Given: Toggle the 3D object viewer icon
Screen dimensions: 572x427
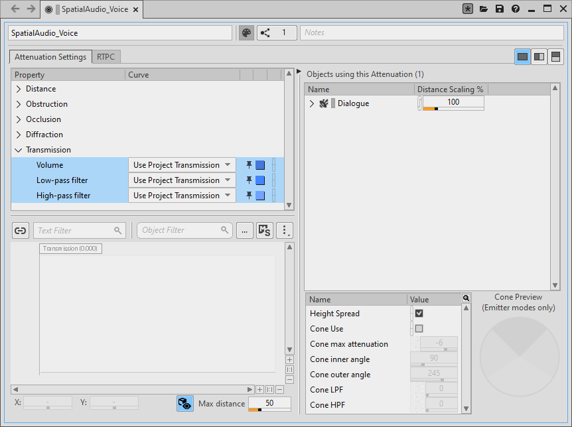Looking at the screenshot, I should coord(184,404).
